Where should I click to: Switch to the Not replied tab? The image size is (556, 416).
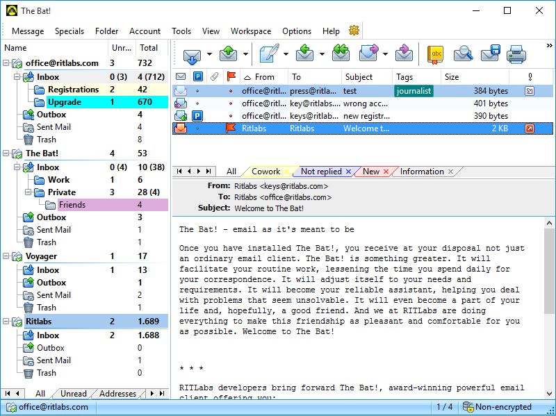point(321,172)
